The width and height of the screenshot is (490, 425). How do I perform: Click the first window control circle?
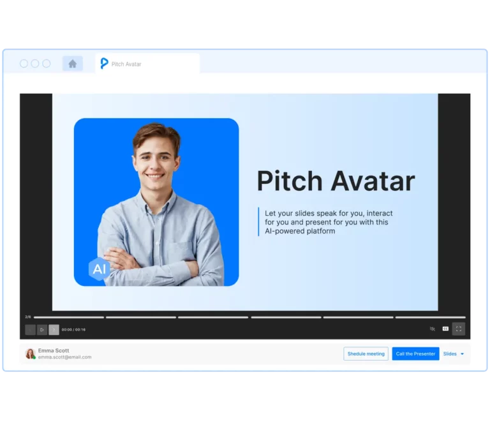pyautogui.click(x=24, y=63)
